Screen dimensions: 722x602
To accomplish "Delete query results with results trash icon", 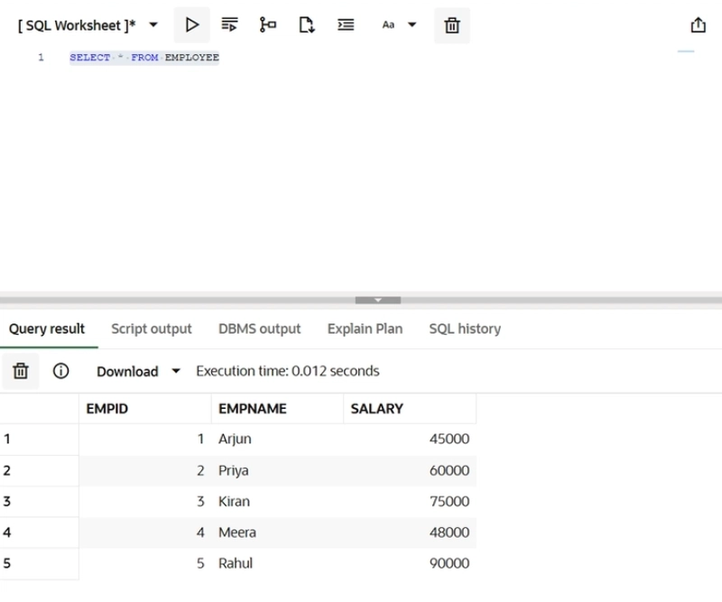I will 21,371.
